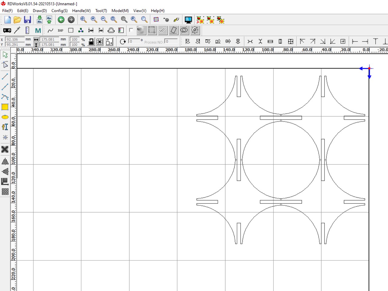Open the array grid tool

point(5,192)
